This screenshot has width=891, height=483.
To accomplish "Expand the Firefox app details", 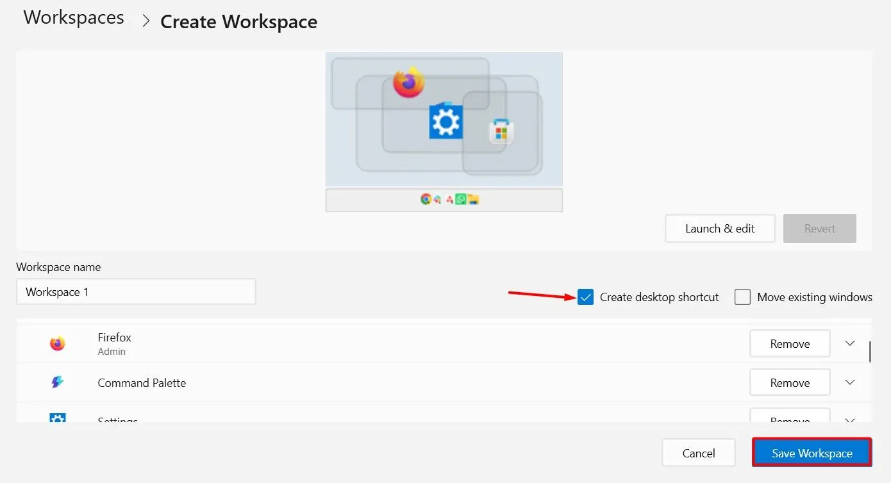I will click(x=850, y=343).
